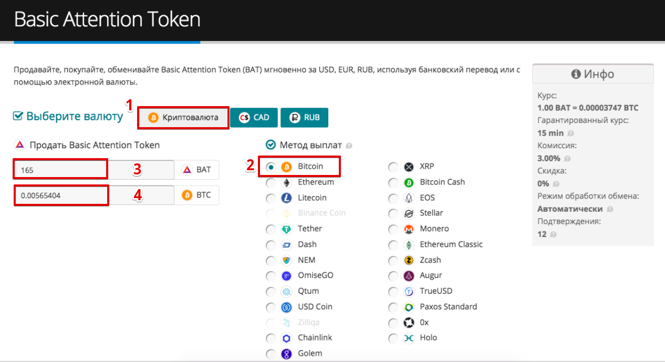
Task: Click the Zcash yellow icon
Action: coord(409,261)
